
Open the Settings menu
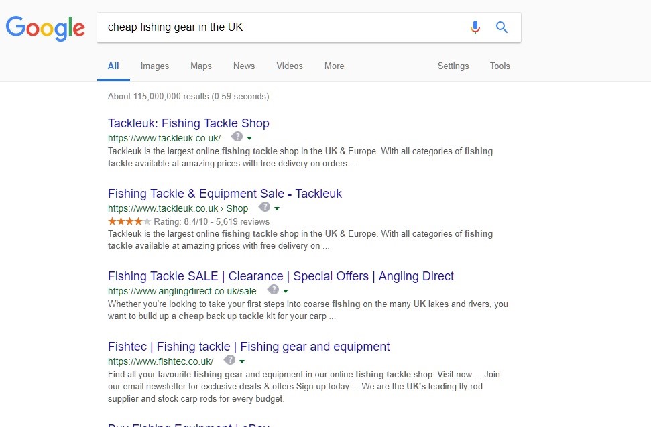pyautogui.click(x=453, y=66)
